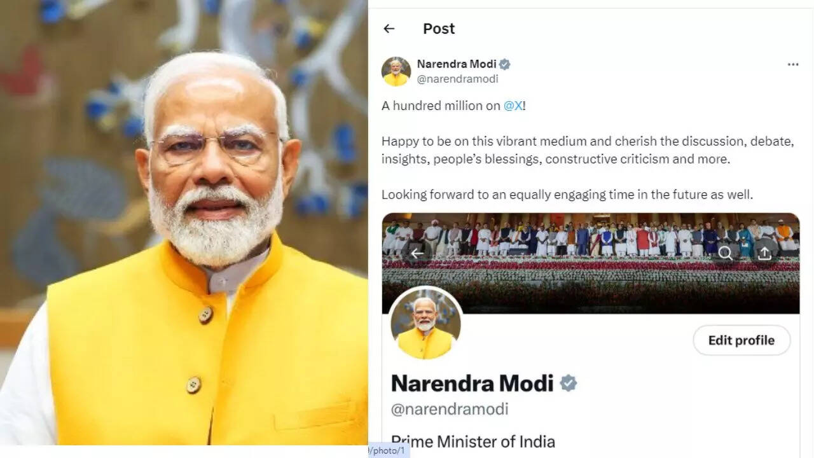Click the share icon on the banner
This screenshot has width=814, height=458.
[x=764, y=253]
